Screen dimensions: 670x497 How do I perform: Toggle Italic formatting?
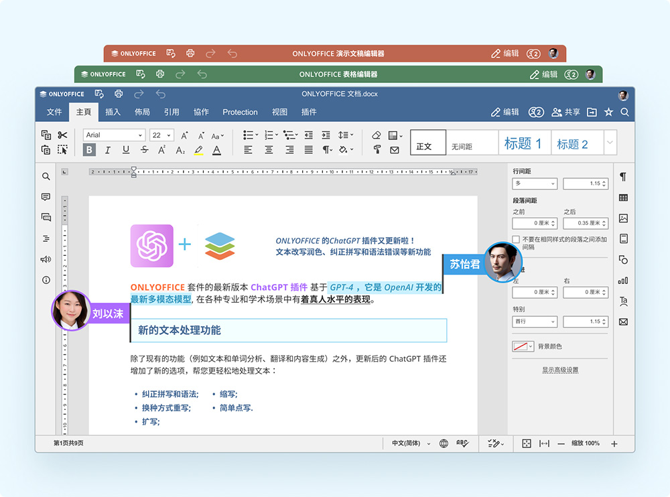click(107, 149)
